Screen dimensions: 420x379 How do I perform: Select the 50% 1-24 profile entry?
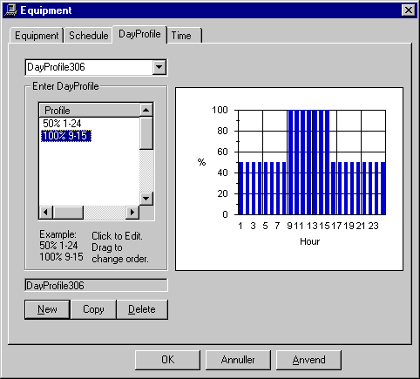tap(62, 124)
